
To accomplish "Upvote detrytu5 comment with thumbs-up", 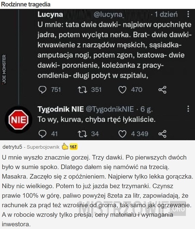I will [64, 147].
